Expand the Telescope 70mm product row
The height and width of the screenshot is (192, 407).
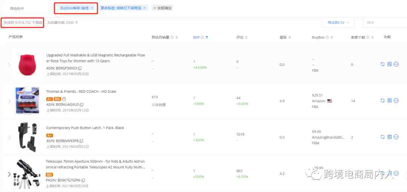click(x=9, y=174)
